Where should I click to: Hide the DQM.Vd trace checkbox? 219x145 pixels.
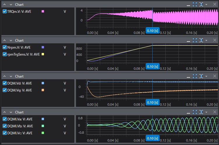coord(5,83)
